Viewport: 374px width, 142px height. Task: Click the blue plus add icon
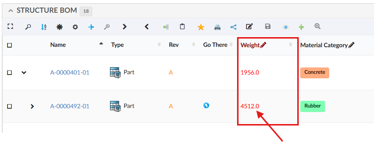tap(91, 27)
